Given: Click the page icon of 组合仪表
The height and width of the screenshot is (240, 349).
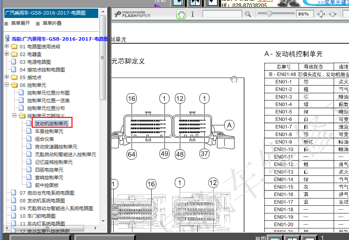Looking at the screenshot, I should [x=29, y=139].
